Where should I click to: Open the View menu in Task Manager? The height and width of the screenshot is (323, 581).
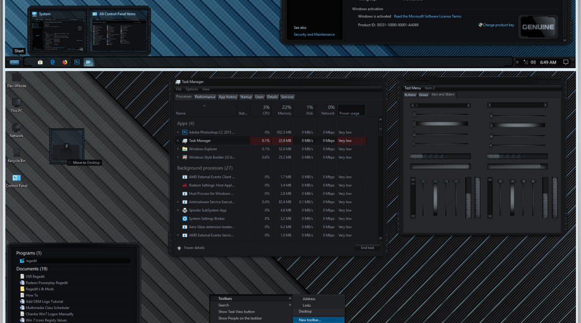point(206,89)
